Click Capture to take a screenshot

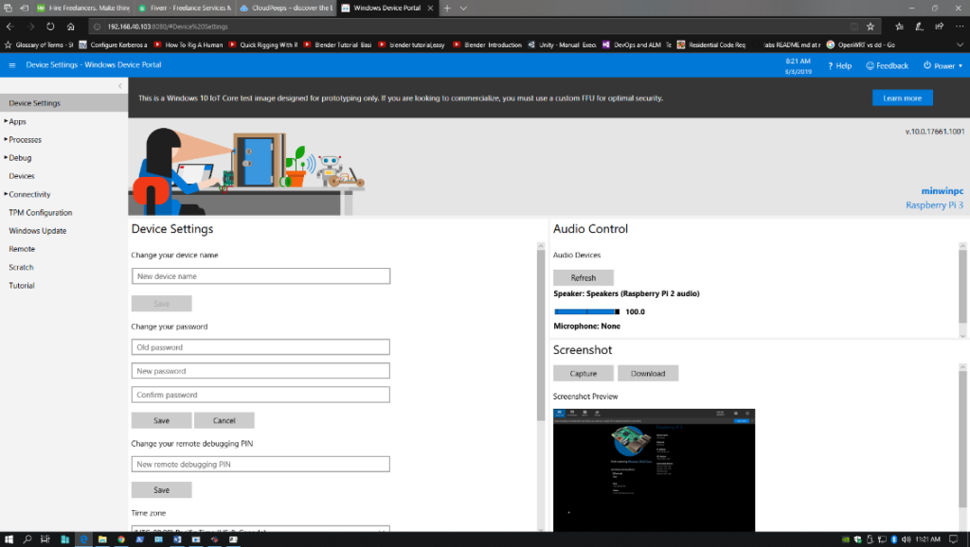tap(583, 373)
